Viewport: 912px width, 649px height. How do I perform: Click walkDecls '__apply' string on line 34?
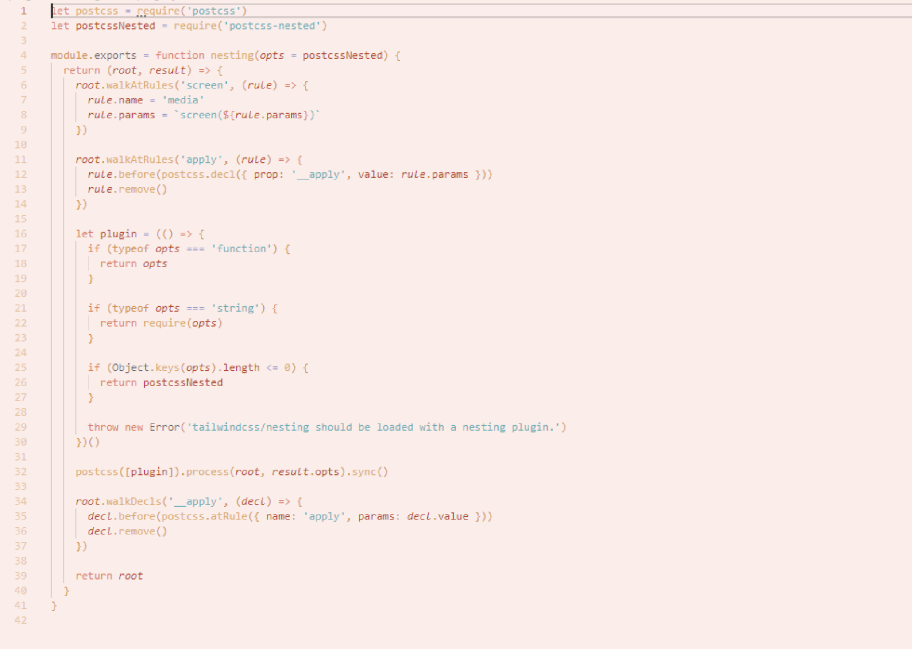(x=195, y=501)
